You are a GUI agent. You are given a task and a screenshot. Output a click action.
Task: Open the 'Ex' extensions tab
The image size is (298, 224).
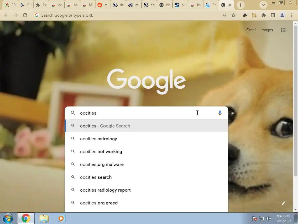click(x=41, y=5)
